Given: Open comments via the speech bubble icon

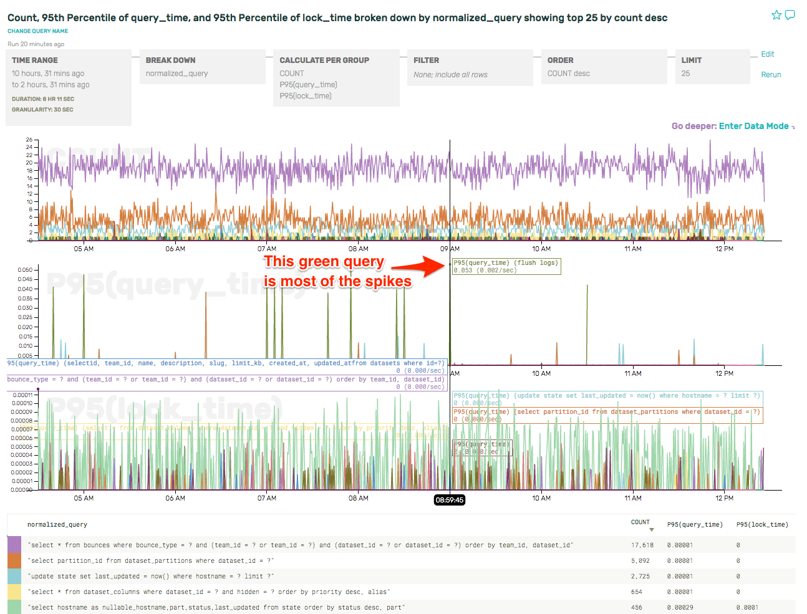Looking at the screenshot, I should click(791, 14).
